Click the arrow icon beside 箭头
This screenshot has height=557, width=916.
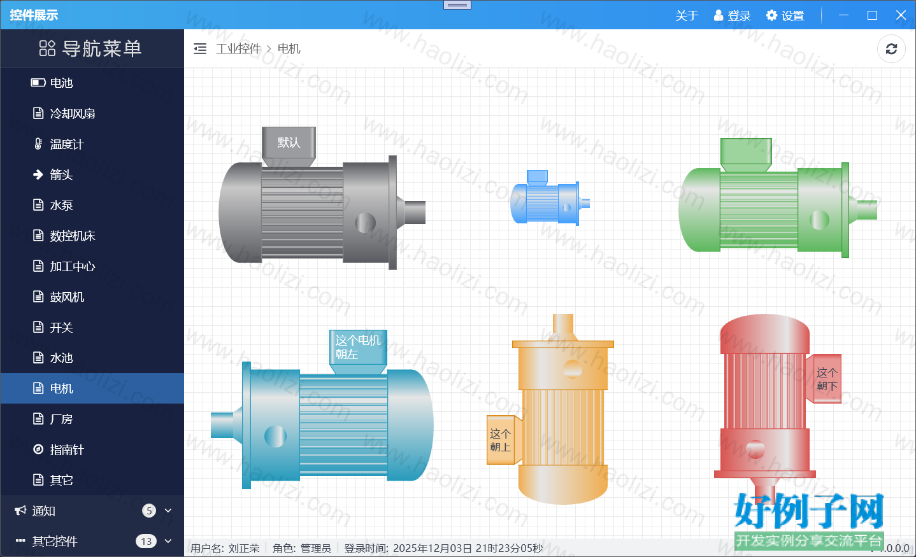[x=38, y=174]
